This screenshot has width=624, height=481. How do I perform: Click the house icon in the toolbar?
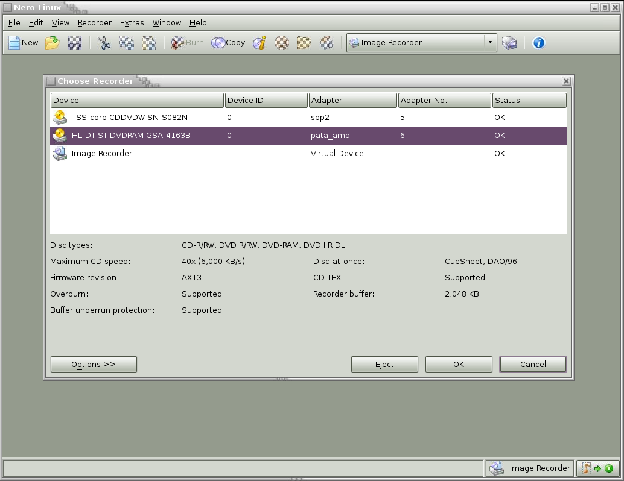(326, 43)
